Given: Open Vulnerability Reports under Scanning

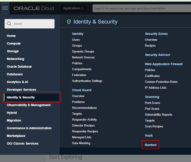Looking at the screenshot, I should (159, 114).
